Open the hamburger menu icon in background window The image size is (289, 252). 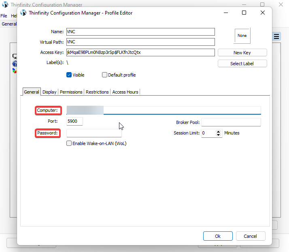point(276,36)
